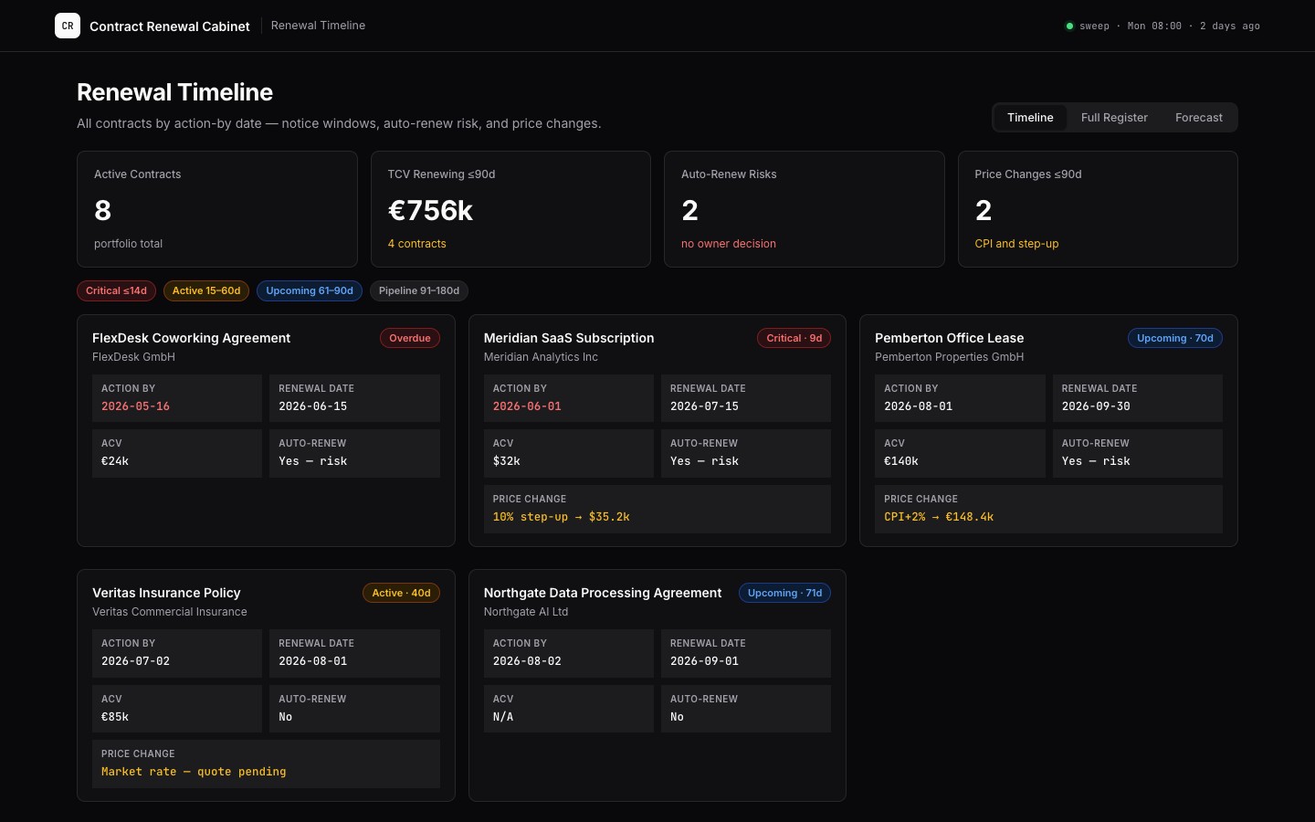Click the Upcoming 70d badge

[x=1175, y=338]
